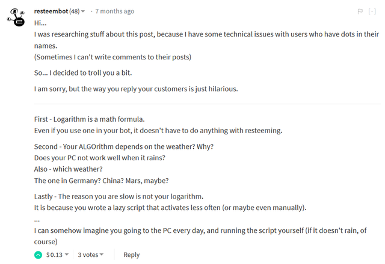The height and width of the screenshot is (264, 385).
Task: Click the reputation score (48)
Action: [75, 11]
